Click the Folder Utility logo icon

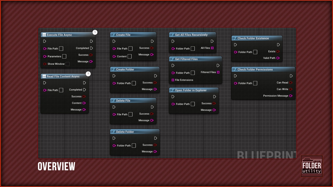tap(312, 166)
